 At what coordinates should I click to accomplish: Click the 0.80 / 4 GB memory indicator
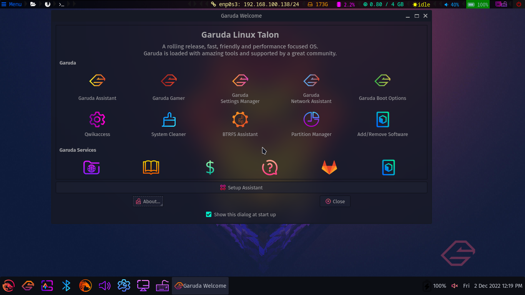point(384,5)
